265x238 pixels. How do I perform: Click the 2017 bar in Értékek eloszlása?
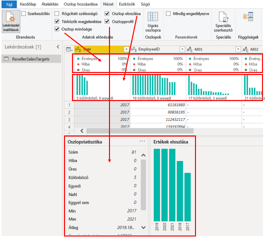[x=187, y=197]
